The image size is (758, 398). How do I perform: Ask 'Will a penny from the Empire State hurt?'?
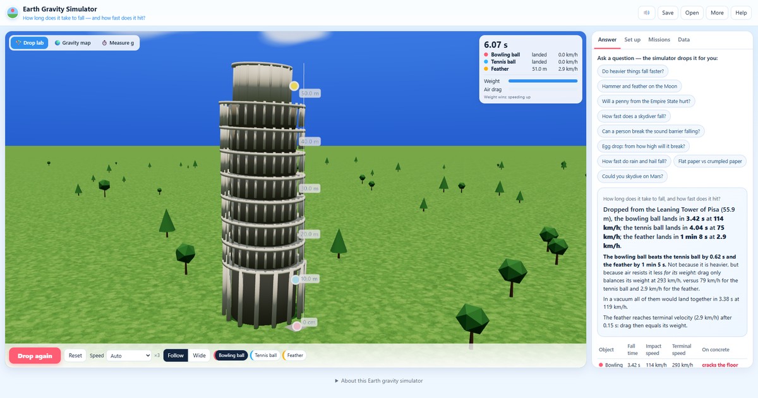point(646,101)
